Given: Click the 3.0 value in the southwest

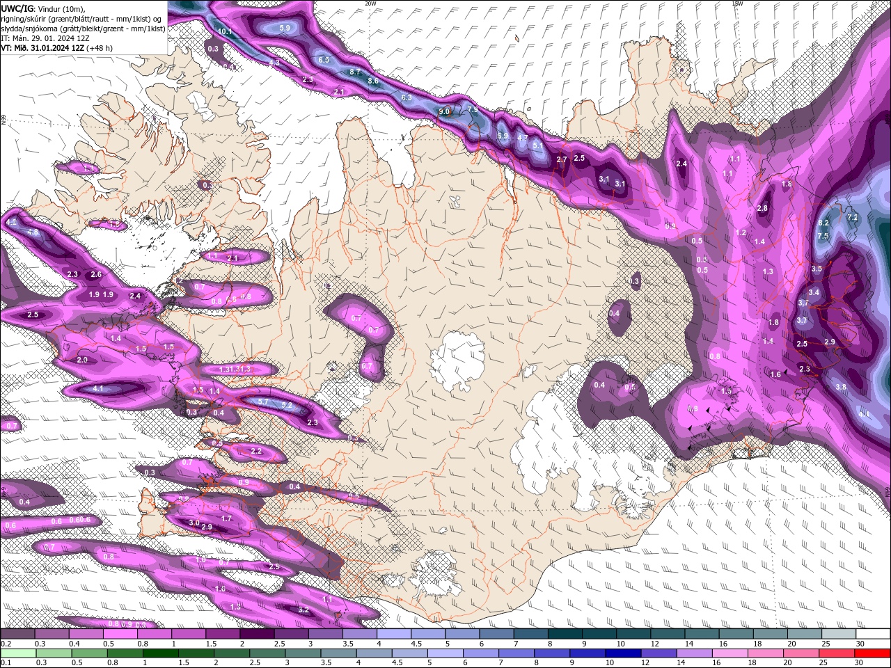Looking at the screenshot, I should [195, 523].
